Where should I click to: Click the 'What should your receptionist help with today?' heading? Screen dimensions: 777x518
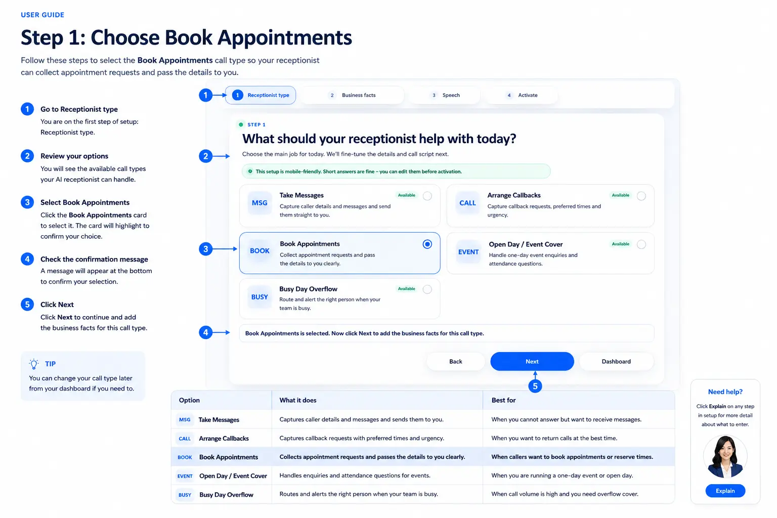[x=379, y=139]
